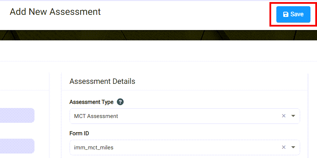
Task: Expand the Form ID dropdown arrow
Action: click(x=293, y=147)
